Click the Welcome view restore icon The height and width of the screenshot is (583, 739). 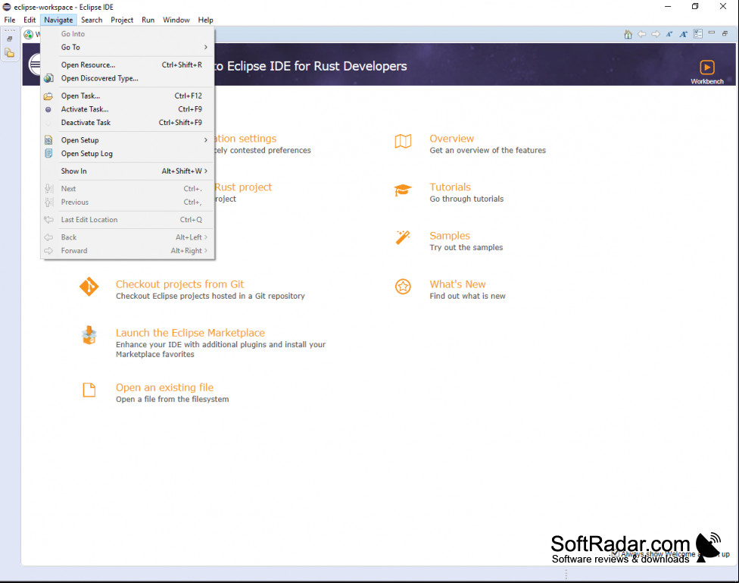click(725, 33)
